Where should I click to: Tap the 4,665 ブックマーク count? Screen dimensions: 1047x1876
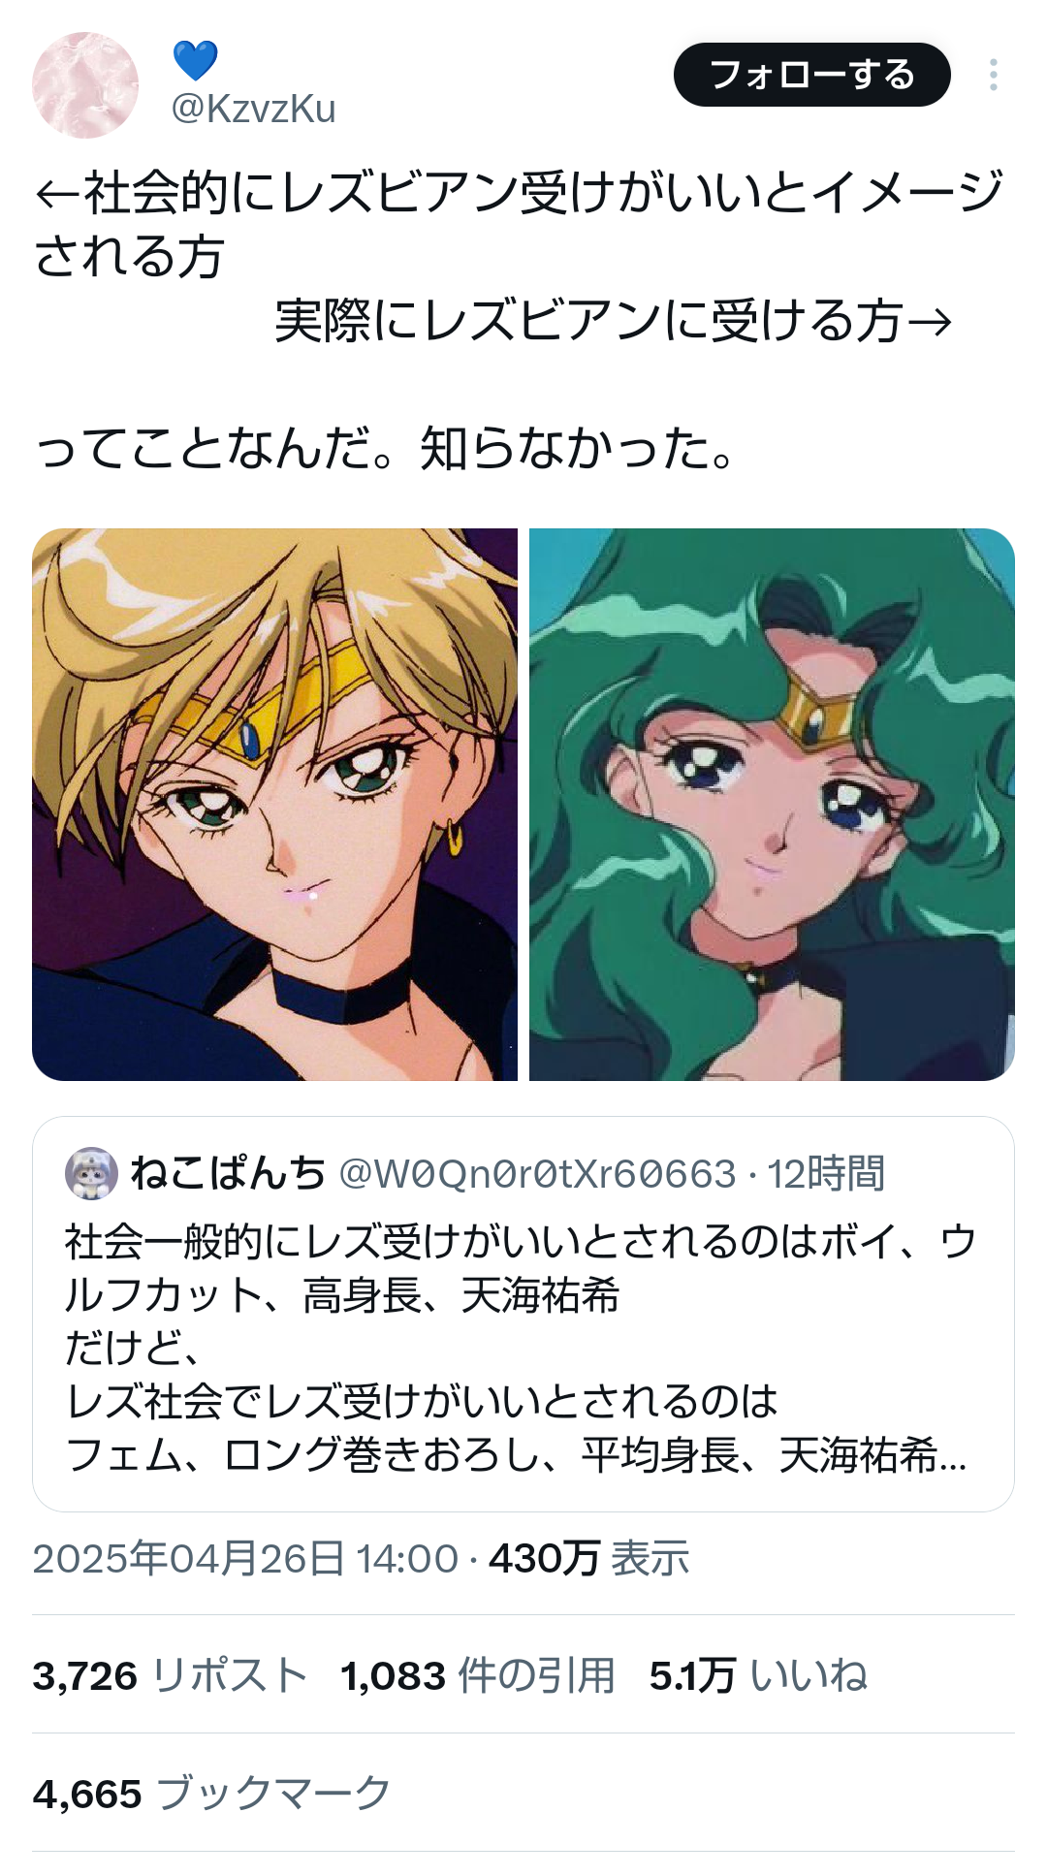click(x=211, y=1794)
